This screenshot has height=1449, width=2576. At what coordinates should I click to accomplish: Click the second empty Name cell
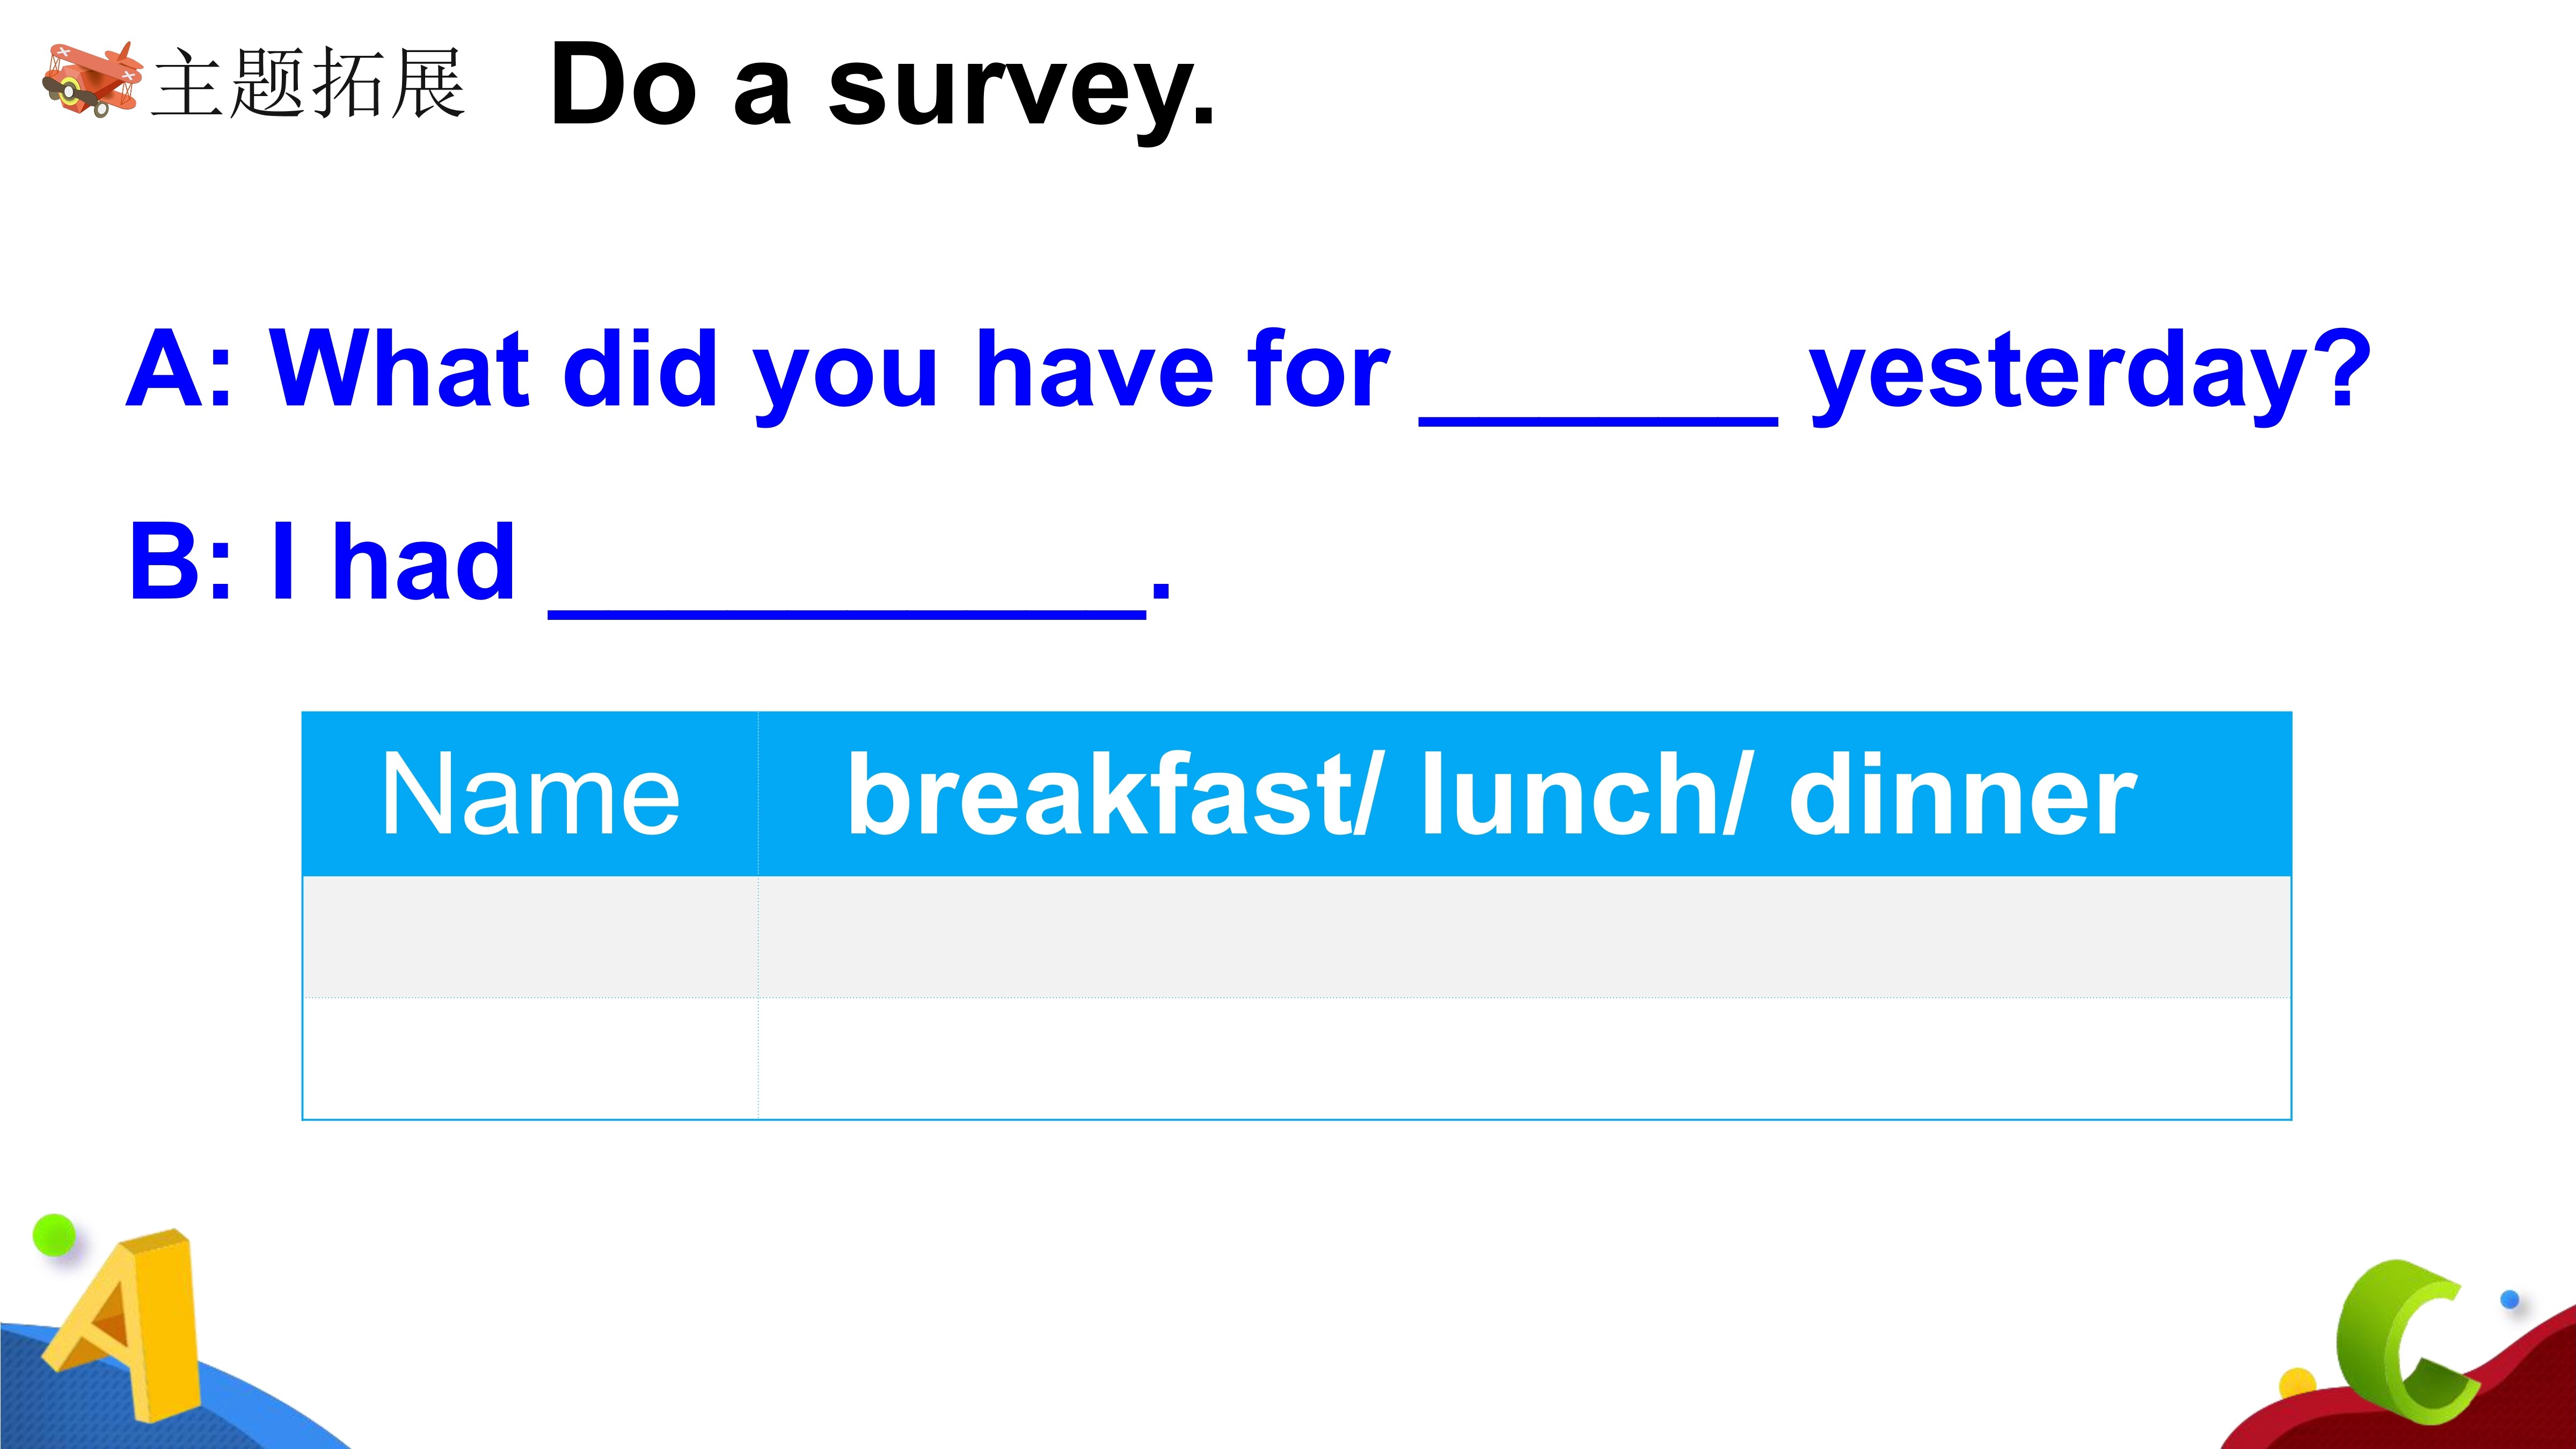[531, 1058]
